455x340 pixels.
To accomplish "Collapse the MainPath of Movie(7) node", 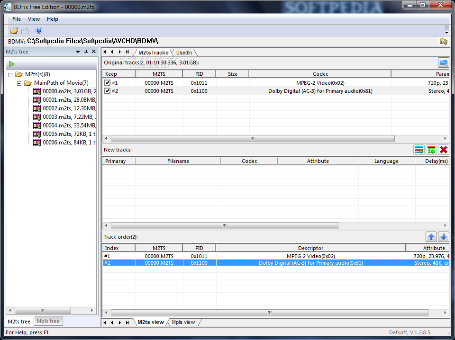I will pos(19,83).
